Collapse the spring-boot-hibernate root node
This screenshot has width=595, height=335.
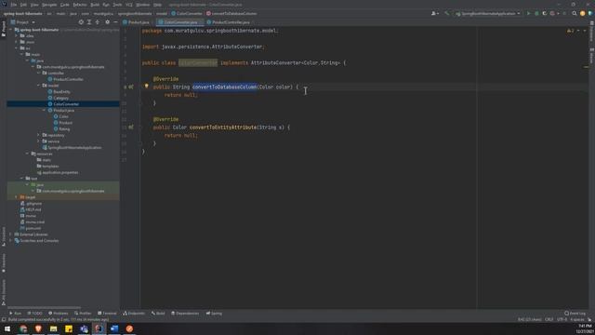[10, 30]
